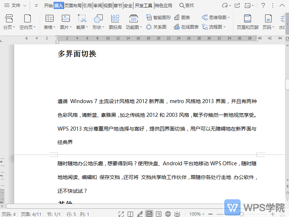Switch to web layout globe icon

168,214
